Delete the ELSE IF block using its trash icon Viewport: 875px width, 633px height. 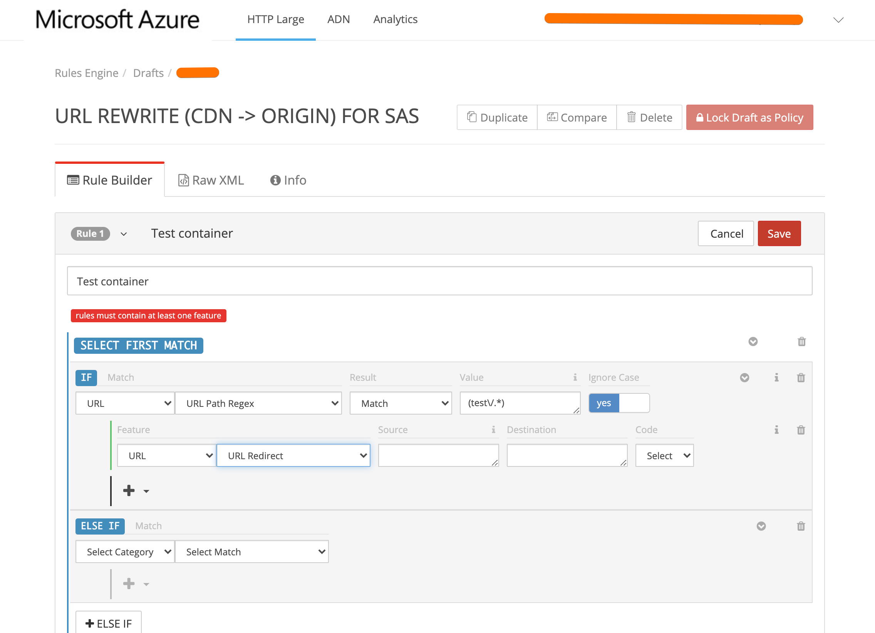point(801,526)
